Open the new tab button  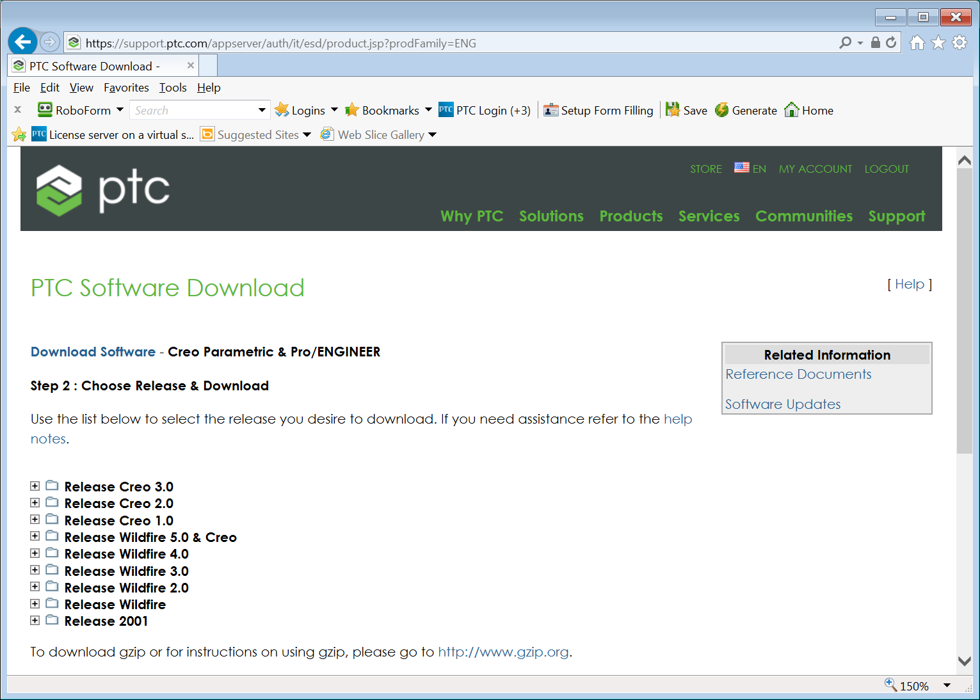[208, 65]
